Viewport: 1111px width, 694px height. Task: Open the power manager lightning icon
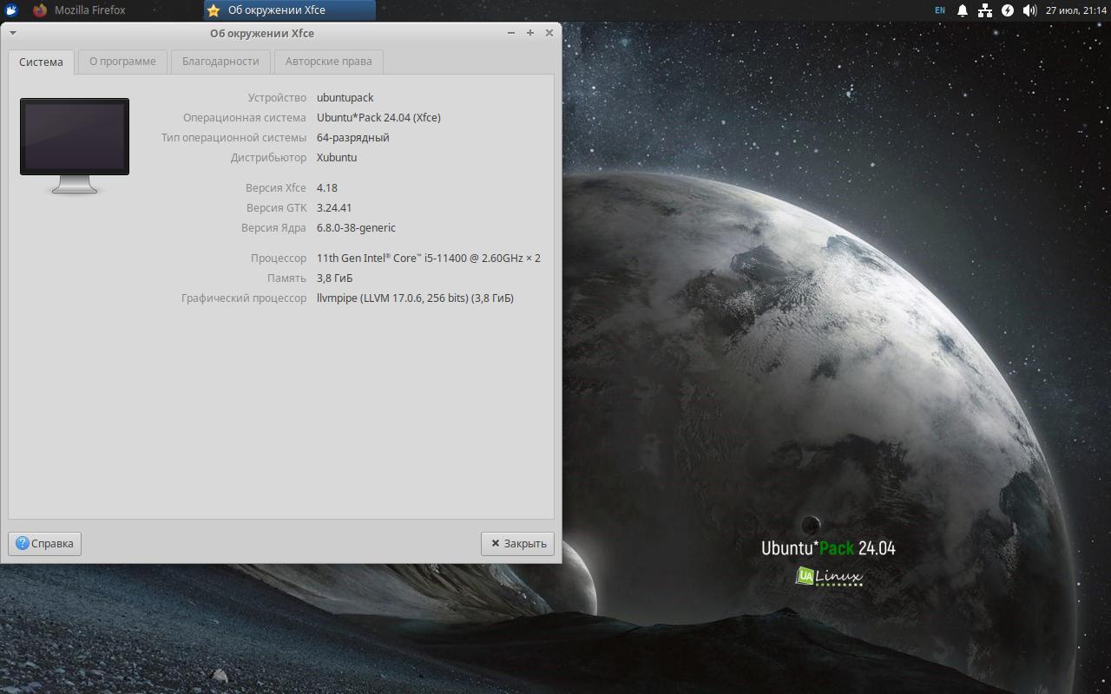(1008, 10)
